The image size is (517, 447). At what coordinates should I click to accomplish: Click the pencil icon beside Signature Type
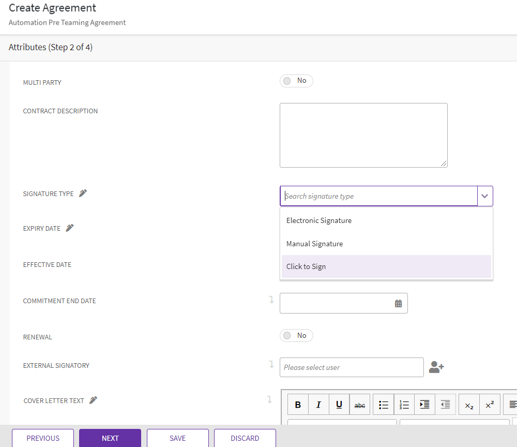[x=83, y=193]
